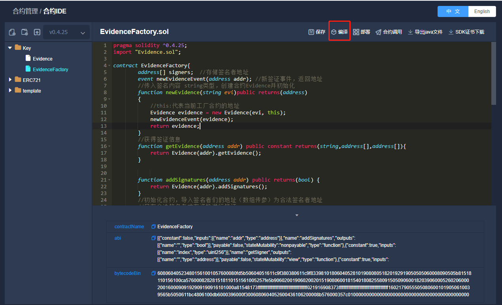Screen dimensions: 502x305
Task: Open the v0.4.25 compiler version dropdown
Action: pyautogui.click(x=66, y=32)
